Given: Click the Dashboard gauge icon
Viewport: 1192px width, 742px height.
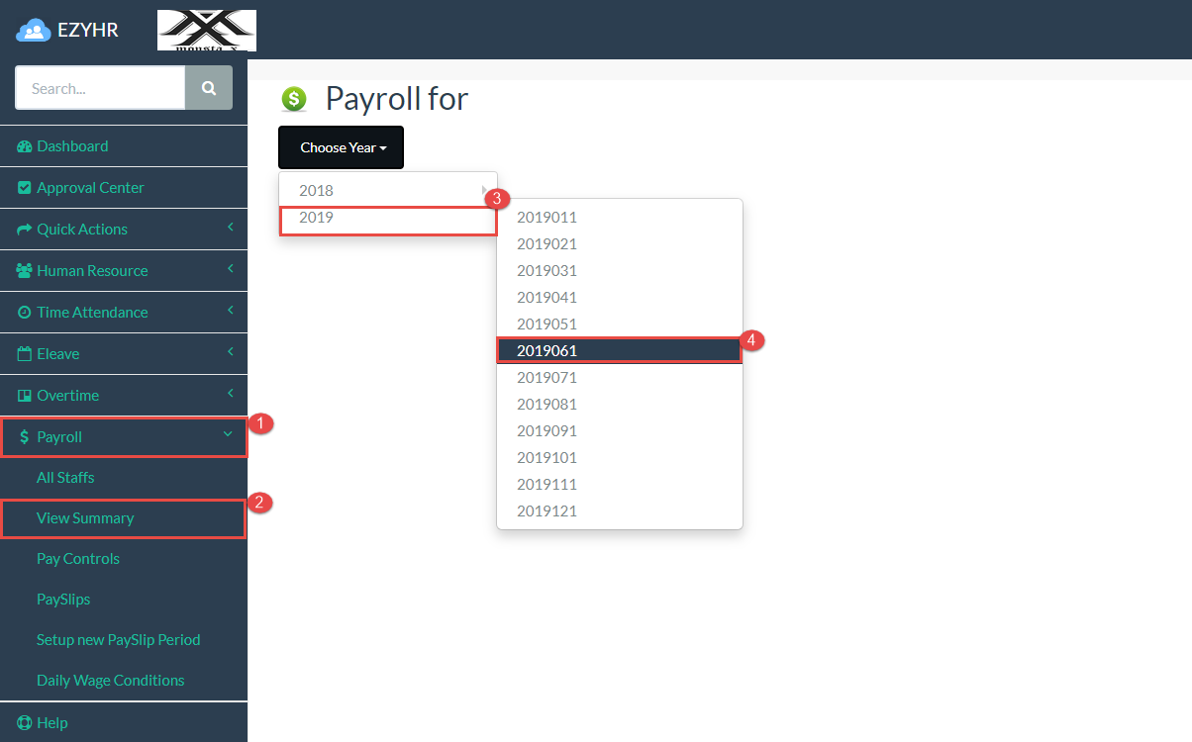Looking at the screenshot, I should [25, 146].
